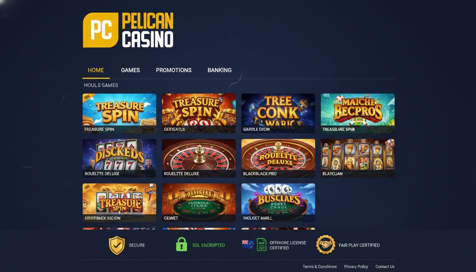This screenshot has height=272, width=476.
Task: Open the Home tab
Action: (x=96, y=70)
